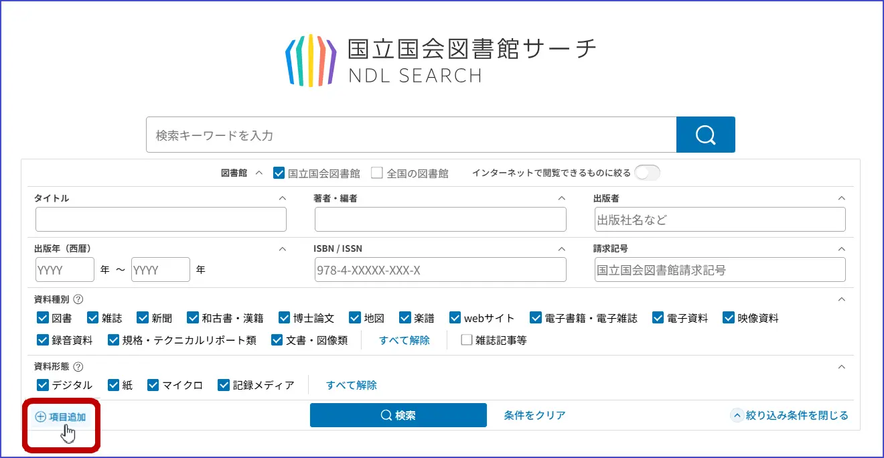Click the circled arrow icon for 絞り込み条件を閉じる
Screen dimensions: 884x458
point(737,416)
